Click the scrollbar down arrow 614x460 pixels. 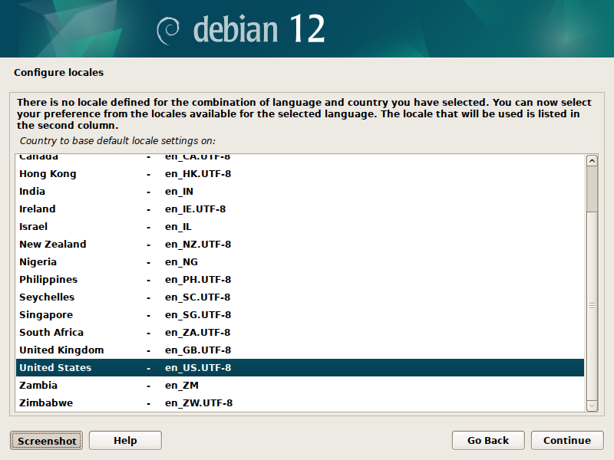click(x=592, y=406)
